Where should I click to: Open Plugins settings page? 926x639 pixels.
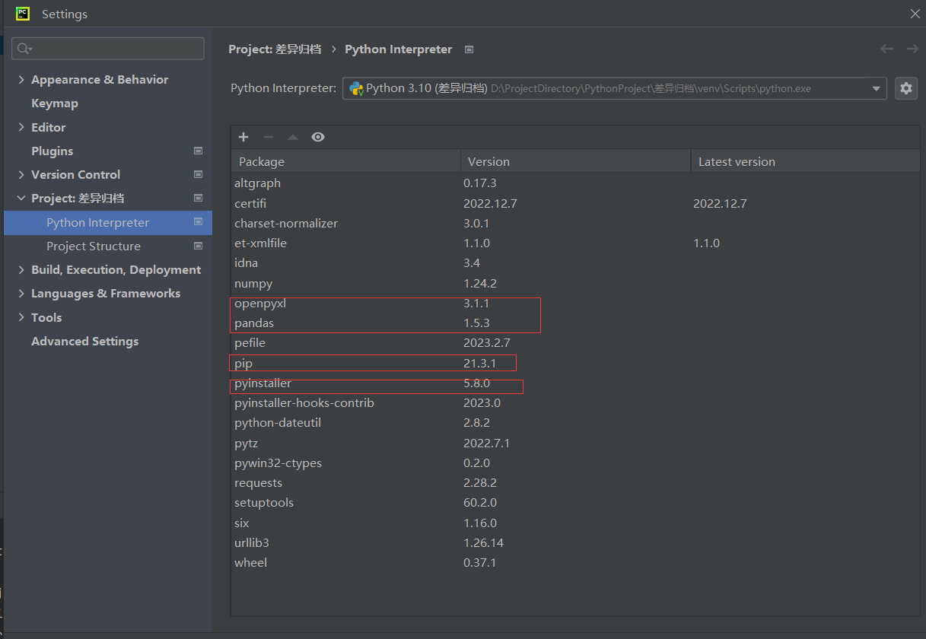[53, 151]
